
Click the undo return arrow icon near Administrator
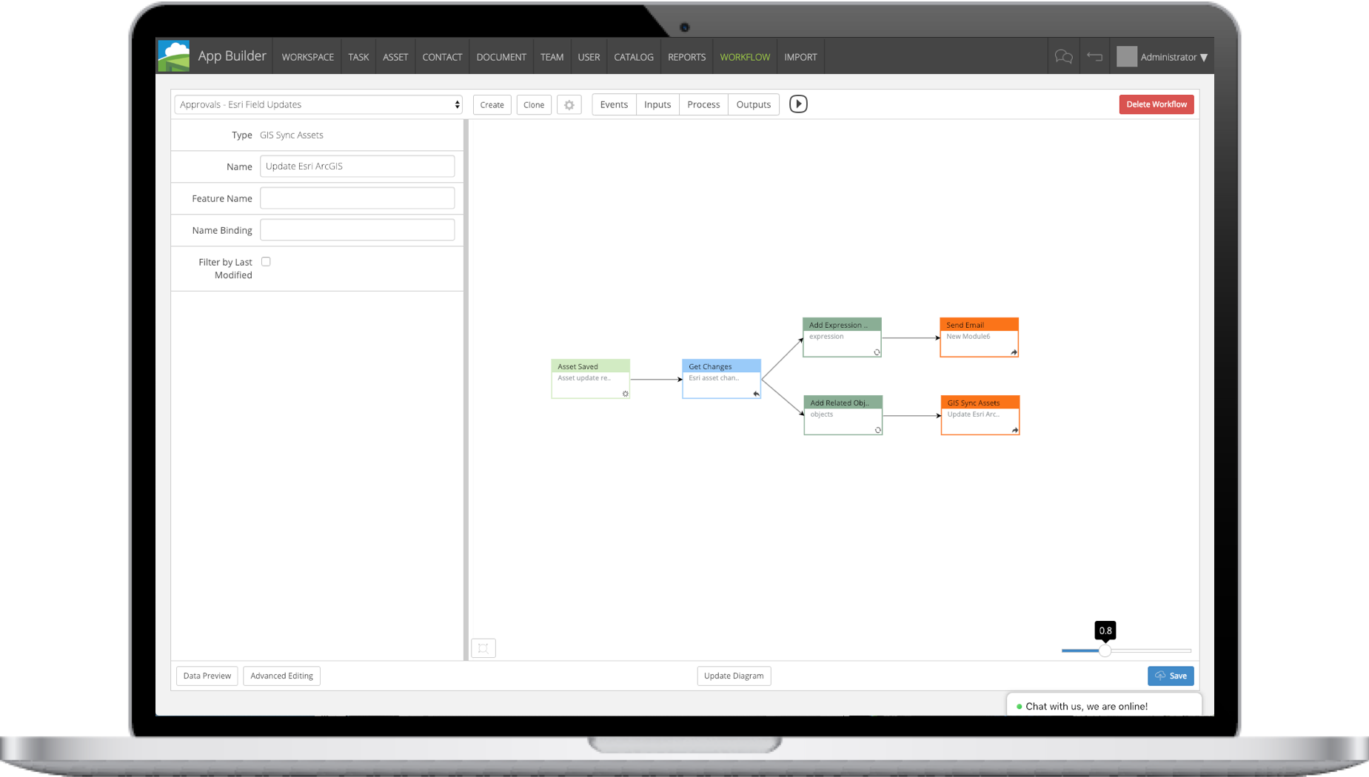pyautogui.click(x=1095, y=56)
